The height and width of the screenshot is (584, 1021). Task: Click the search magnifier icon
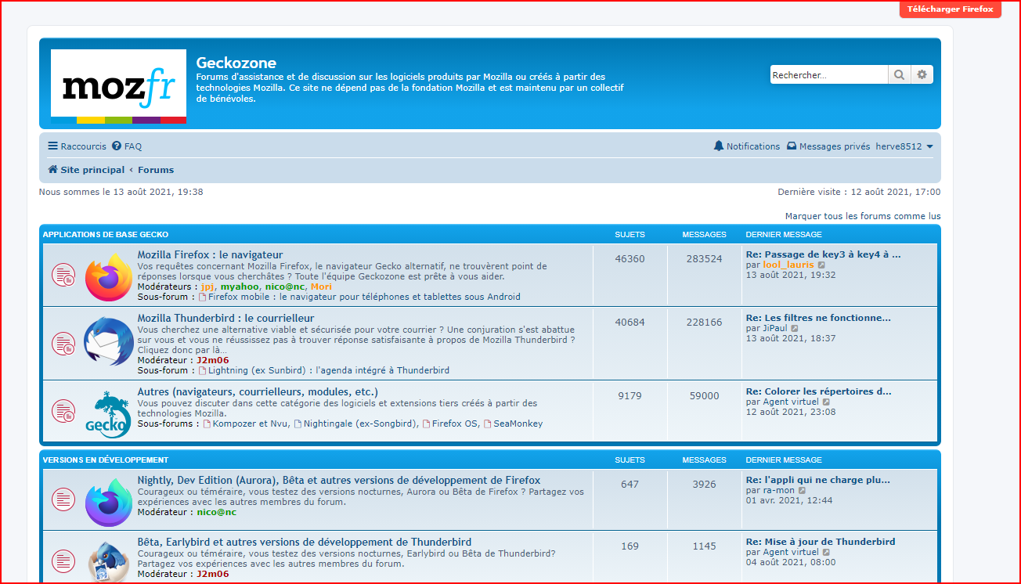[x=899, y=75]
